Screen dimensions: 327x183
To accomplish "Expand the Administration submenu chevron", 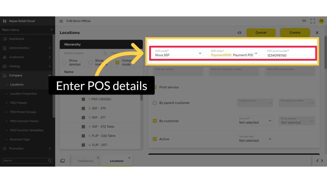I will (50, 48).
